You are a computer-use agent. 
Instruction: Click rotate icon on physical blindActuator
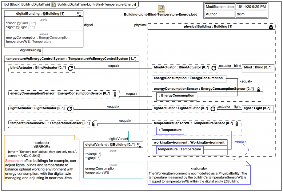(x=214, y=68)
